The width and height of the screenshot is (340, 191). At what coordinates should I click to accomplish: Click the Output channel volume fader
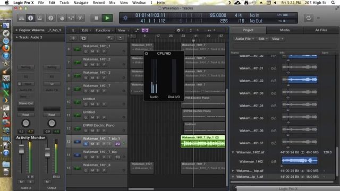47,152
